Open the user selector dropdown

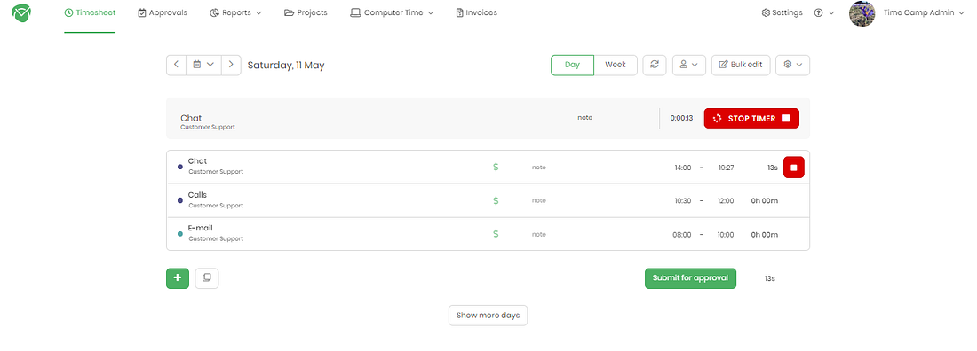(688, 65)
